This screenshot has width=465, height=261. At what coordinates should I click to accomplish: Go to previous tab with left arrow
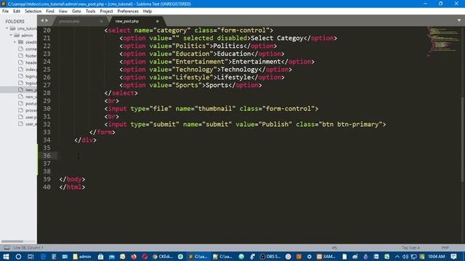(x=42, y=20)
